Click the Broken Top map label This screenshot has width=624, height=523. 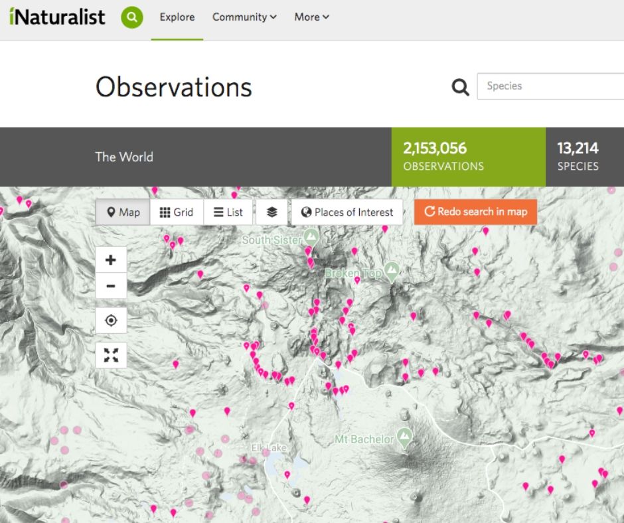click(x=353, y=273)
